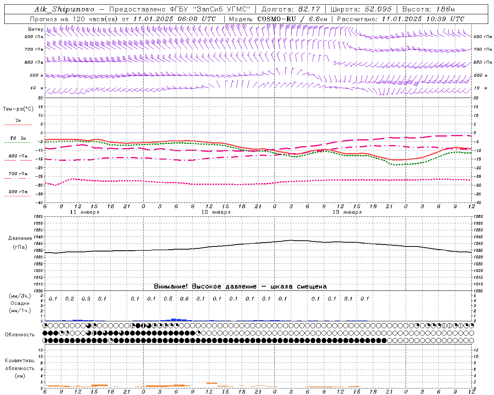
Task: Click the '13 января' date label
Action: pos(347,212)
